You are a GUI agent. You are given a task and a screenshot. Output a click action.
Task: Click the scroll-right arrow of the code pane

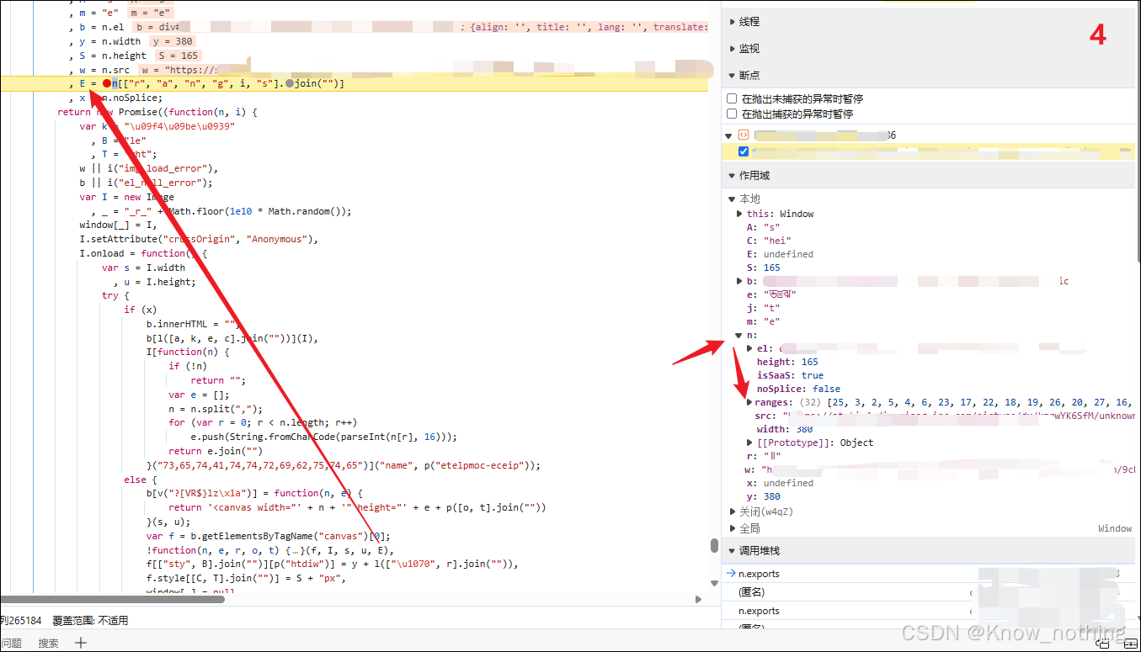coord(698,599)
